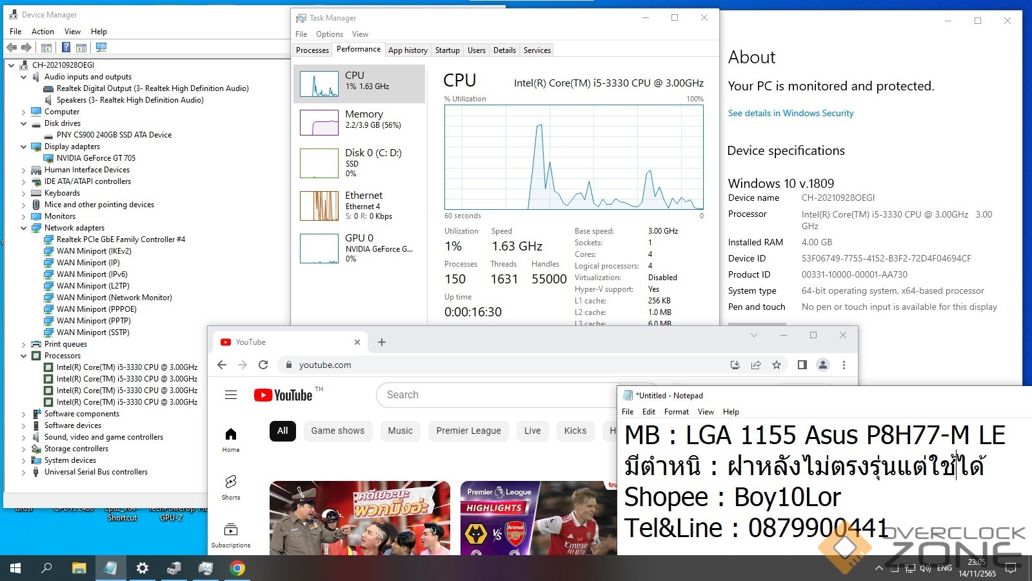Open the Format menu in Notepad
This screenshot has height=581, width=1032.
tap(676, 412)
